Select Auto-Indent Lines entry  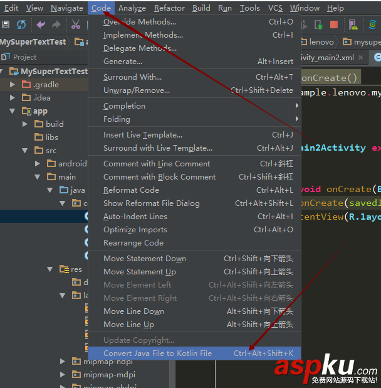(x=195, y=217)
